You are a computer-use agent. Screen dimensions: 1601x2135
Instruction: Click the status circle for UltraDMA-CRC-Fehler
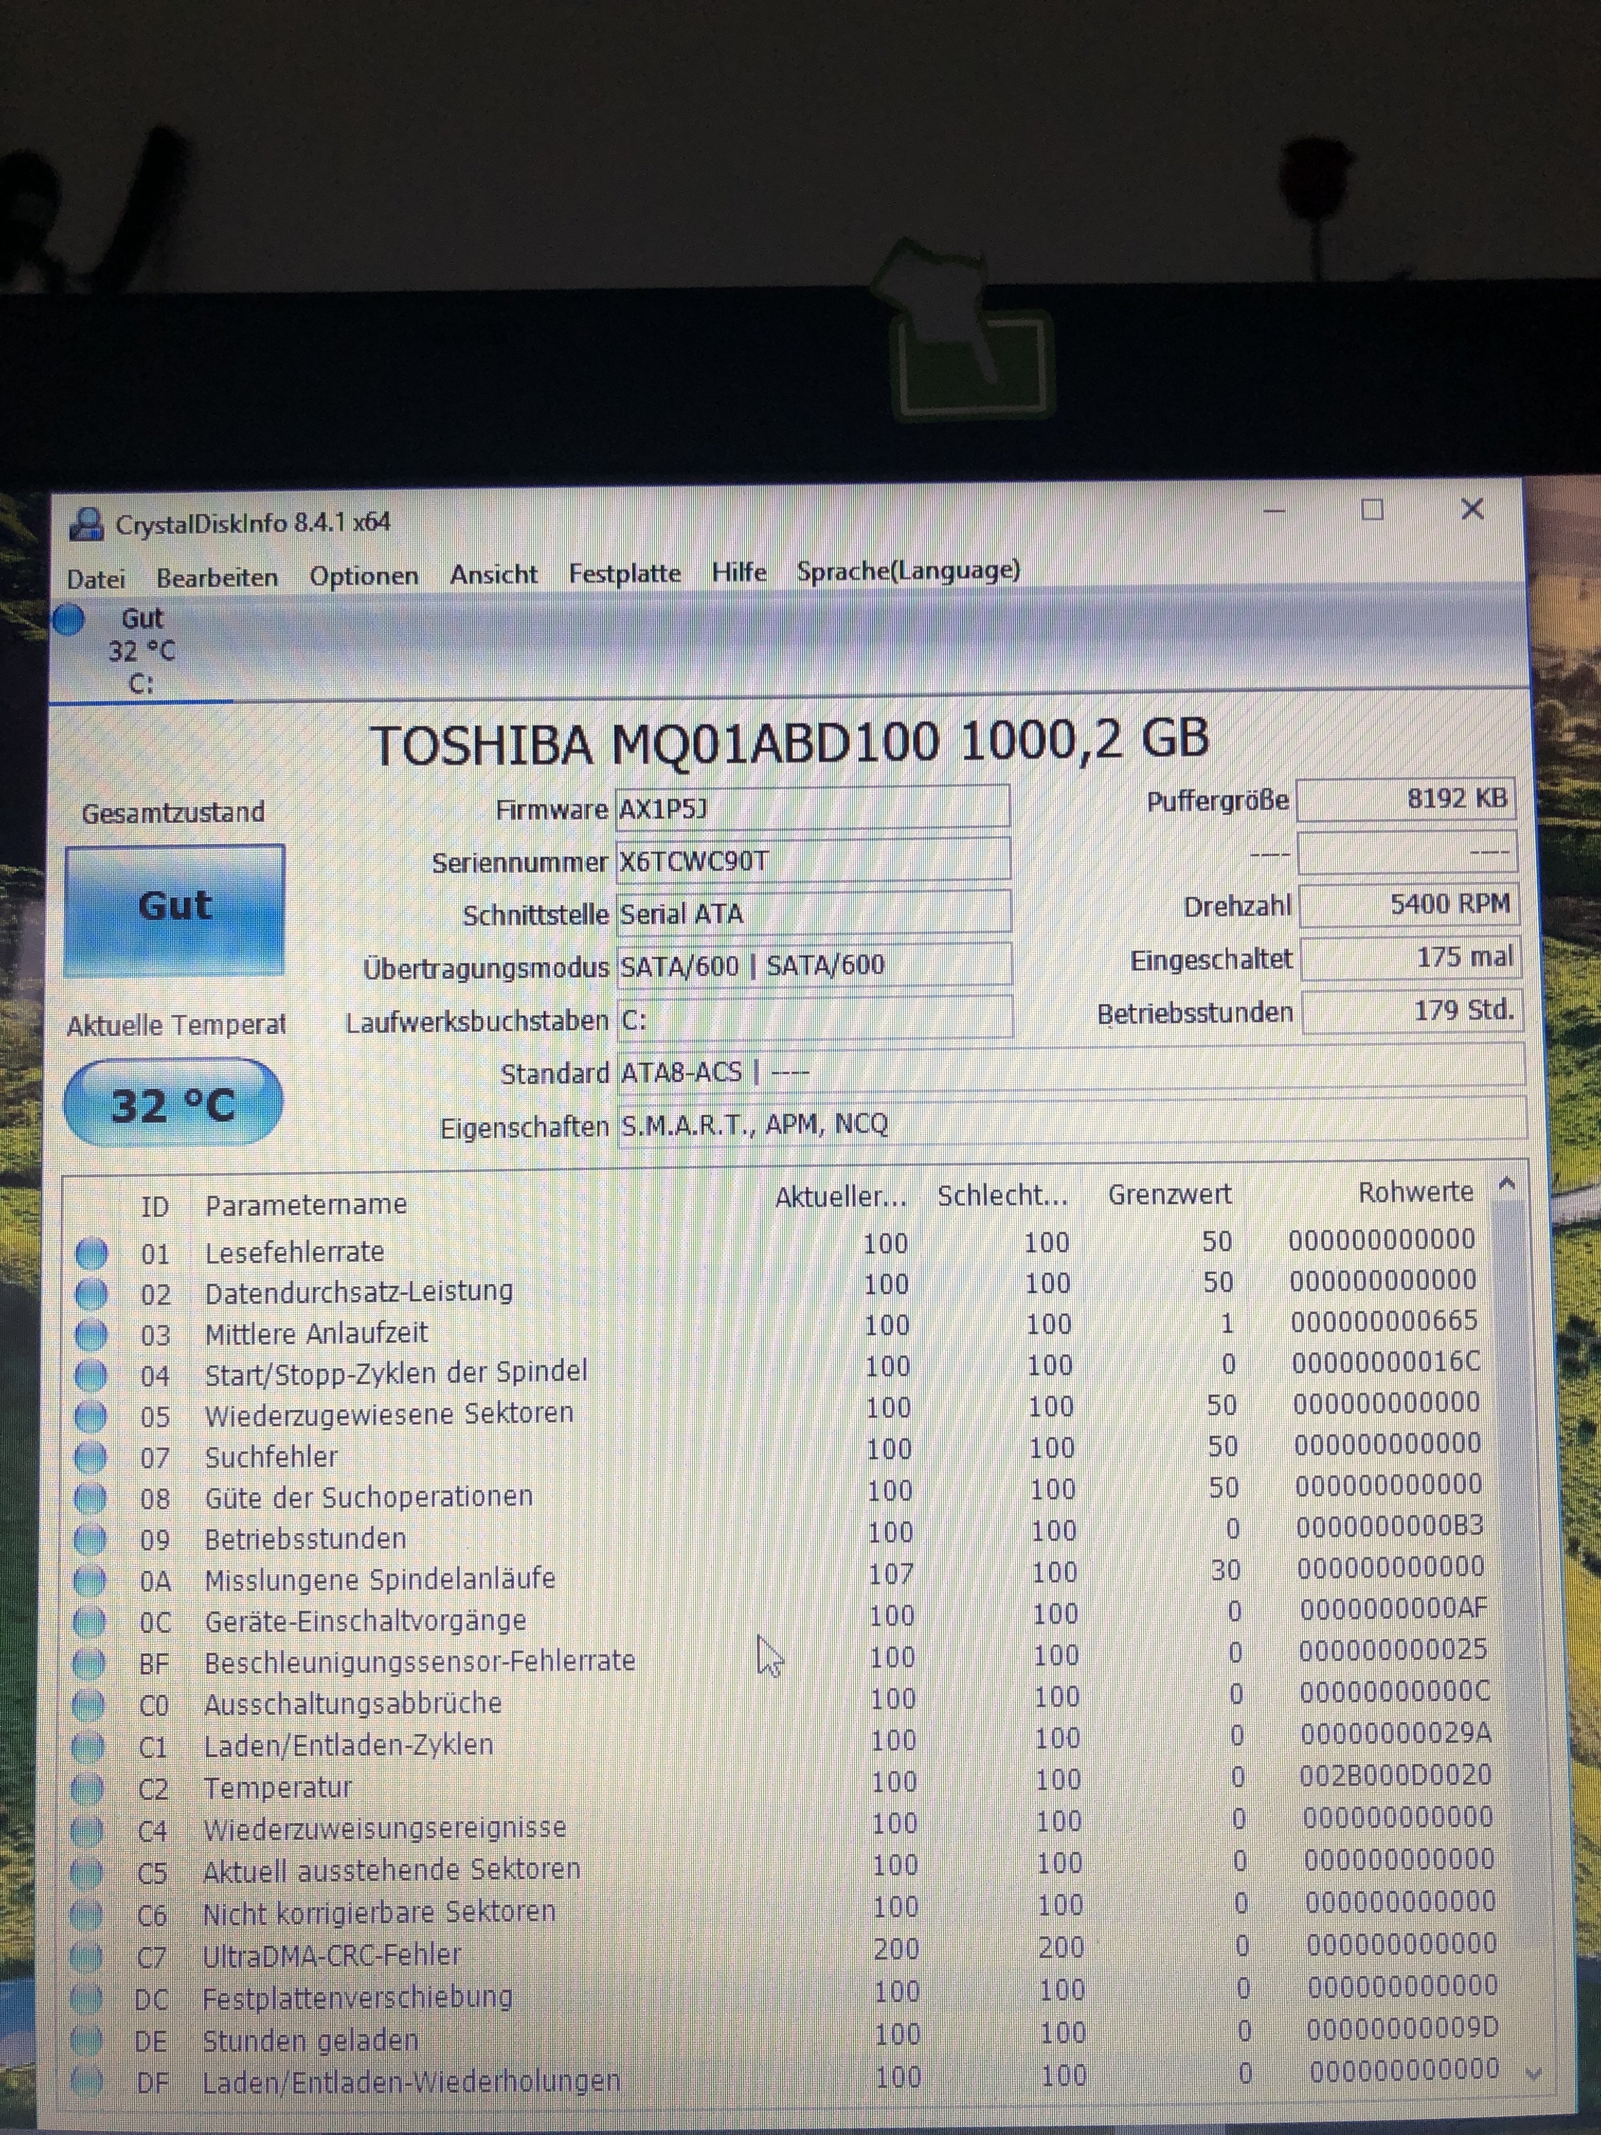click(x=86, y=1957)
